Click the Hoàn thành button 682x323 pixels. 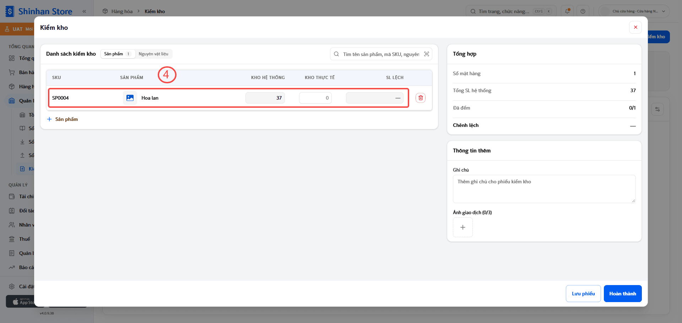(623, 294)
